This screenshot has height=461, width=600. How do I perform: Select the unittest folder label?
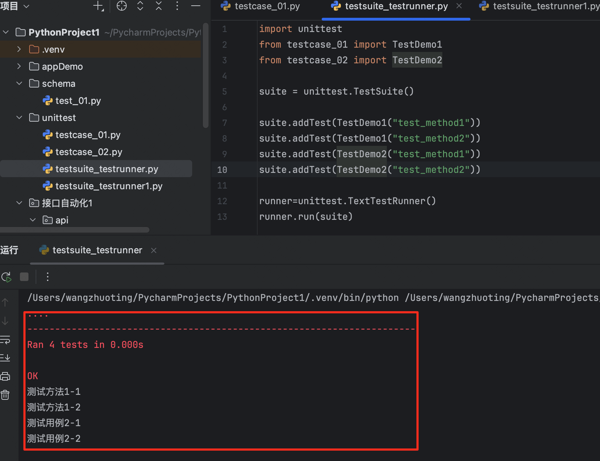pyautogui.click(x=59, y=118)
